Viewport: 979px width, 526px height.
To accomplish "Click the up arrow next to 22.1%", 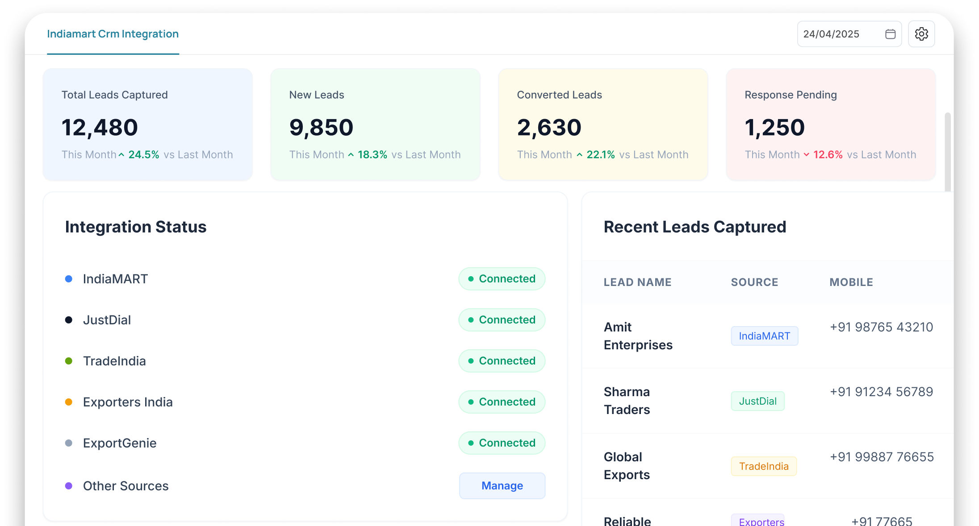I will (x=580, y=155).
